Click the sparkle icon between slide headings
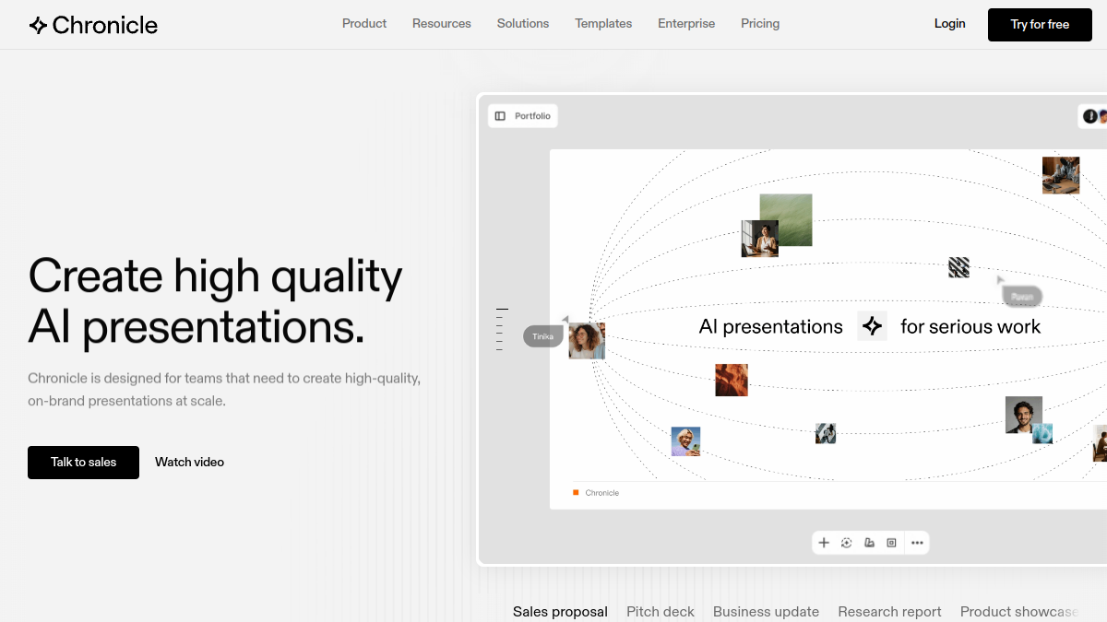Viewport: 1107px width, 622px height. click(x=872, y=326)
